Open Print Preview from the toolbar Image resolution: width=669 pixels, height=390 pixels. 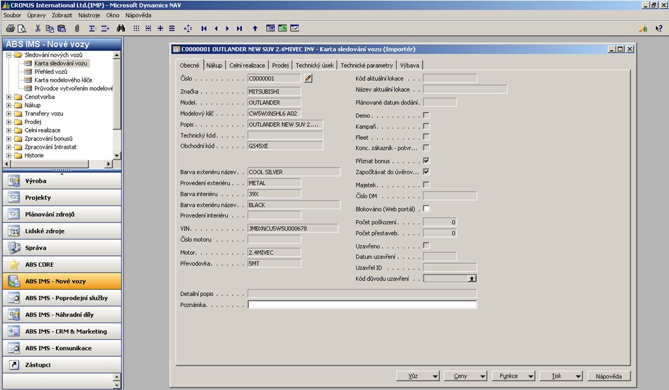click(x=22, y=28)
